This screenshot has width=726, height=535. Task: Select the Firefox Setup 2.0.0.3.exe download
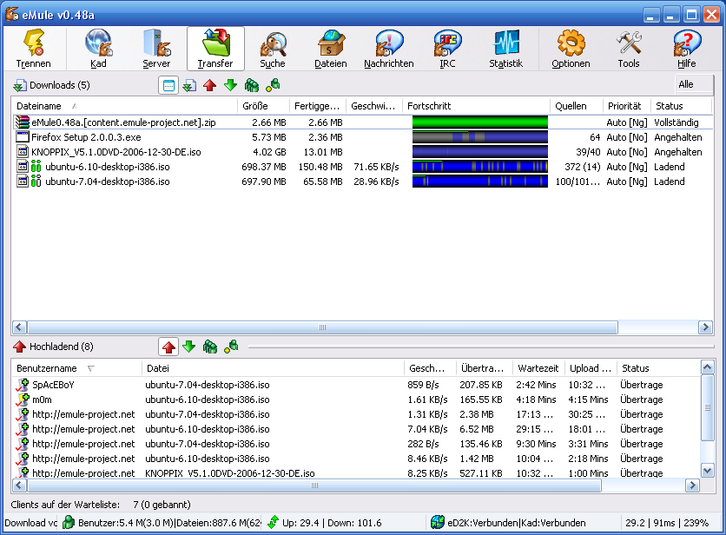coord(362,137)
